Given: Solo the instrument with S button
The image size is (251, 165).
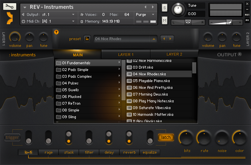Looking at the screenshot, I should coord(164,8).
